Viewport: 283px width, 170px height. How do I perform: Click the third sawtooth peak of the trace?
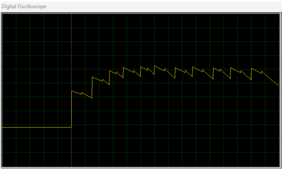tap(110, 71)
